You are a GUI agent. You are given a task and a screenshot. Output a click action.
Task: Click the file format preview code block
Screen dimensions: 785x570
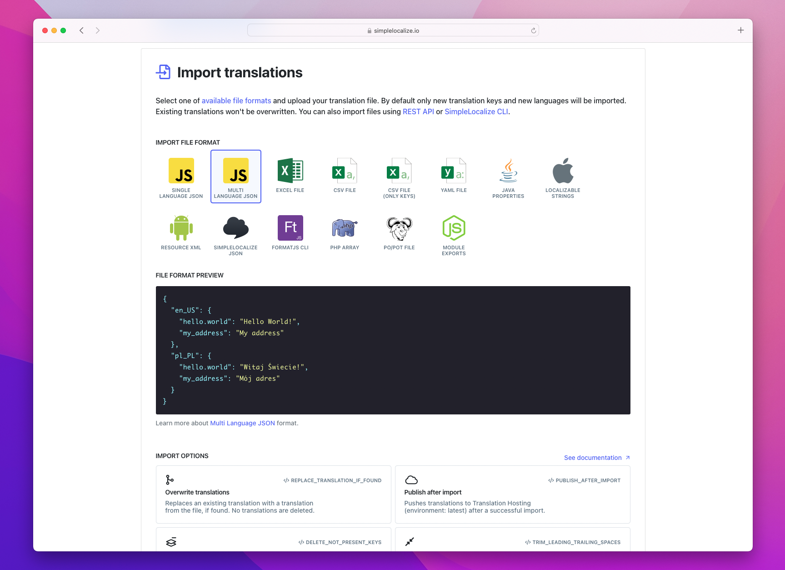coord(393,350)
